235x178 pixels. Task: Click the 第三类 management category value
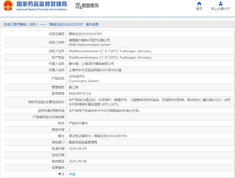[73, 87]
